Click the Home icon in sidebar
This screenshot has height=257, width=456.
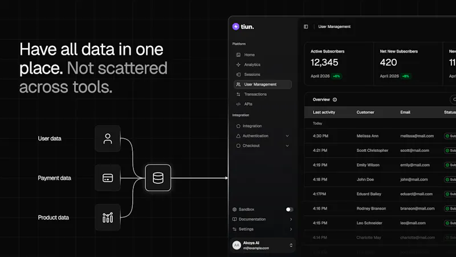click(x=238, y=55)
